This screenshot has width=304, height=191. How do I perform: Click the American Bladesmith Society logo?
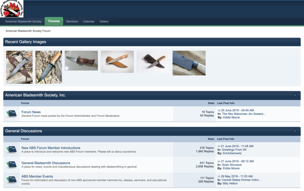click(12, 9)
